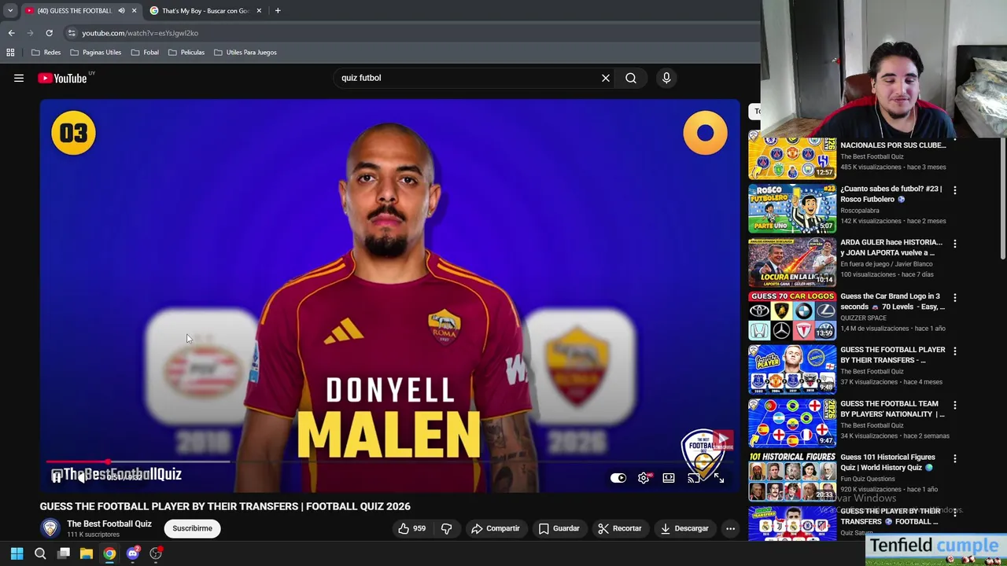View site information icon in address bar
The height and width of the screenshot is (566, 1007).
point(72,33)
